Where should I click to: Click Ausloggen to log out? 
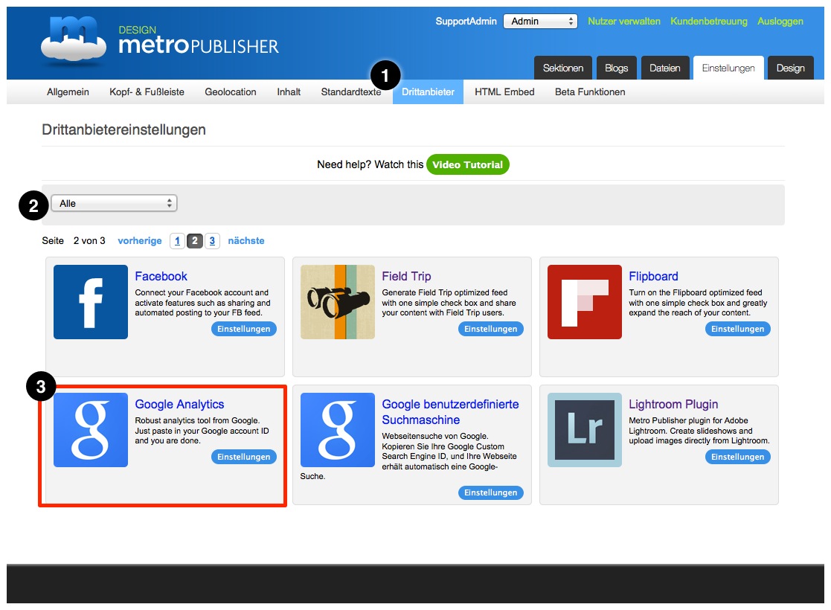click(780, 21)
